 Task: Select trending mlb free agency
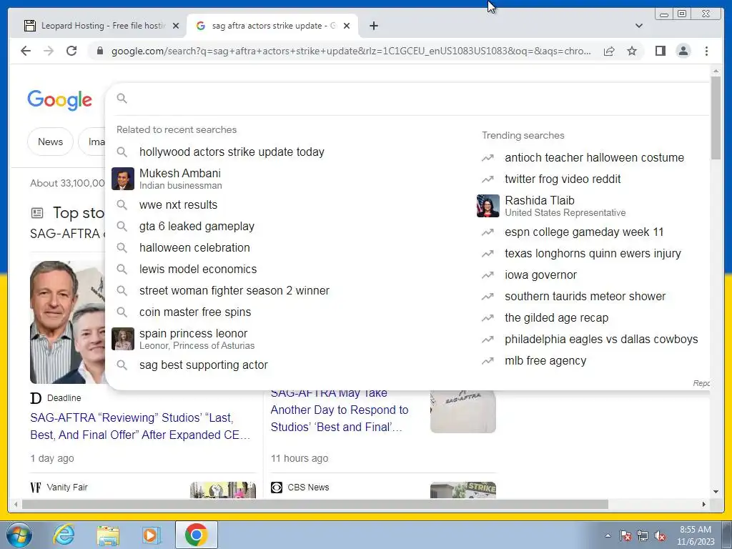pos(545,361)
